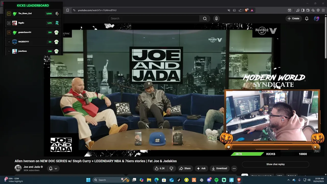Click the Ask button
This screenshot has height=184, width=327.
(201, 168)
